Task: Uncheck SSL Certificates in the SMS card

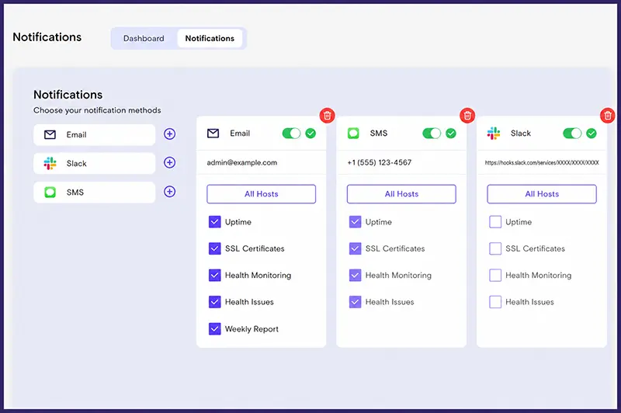Action: click(x=356, y=248)
